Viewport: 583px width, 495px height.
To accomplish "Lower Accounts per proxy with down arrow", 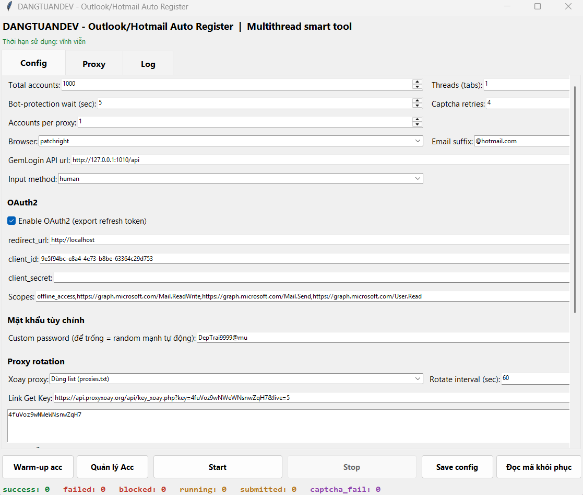I will (417, 124).
